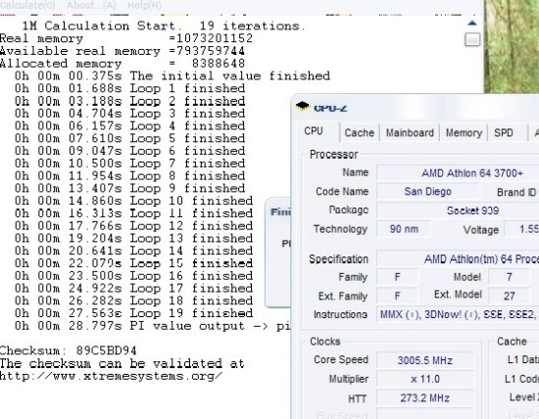
Task: Click the CPU-Z title bar chip icon
Action: [302, 106]
